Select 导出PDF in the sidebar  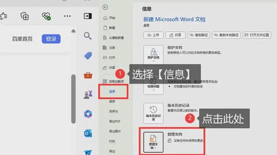(115, 121)
